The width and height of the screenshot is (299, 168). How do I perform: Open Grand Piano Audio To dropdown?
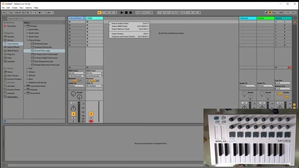(77, 86)
